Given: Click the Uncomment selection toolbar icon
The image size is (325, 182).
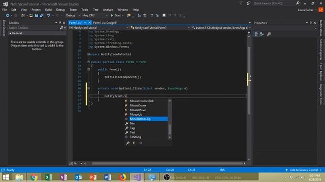Looking at the screenshot, I should 157,16.
